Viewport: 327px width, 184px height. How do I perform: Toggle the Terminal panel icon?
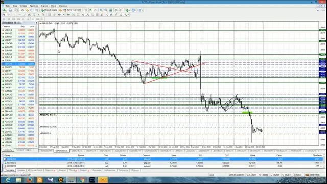(x=32, y=10)
